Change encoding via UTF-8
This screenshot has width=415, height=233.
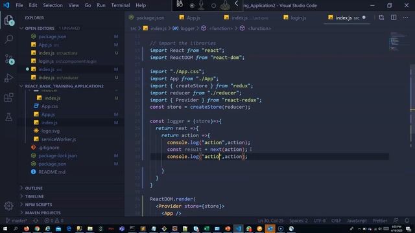320,220
